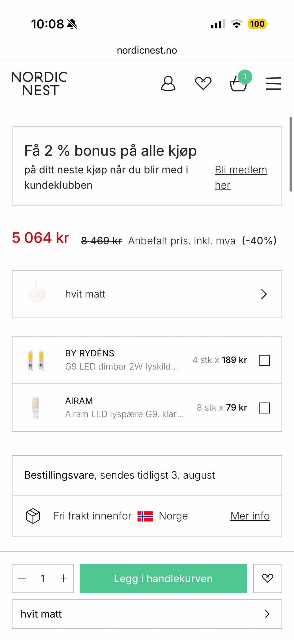Increase quantity with the plus button
This screenshot has width=294, height=640.
pyautogui.click(x=63, y=578)
